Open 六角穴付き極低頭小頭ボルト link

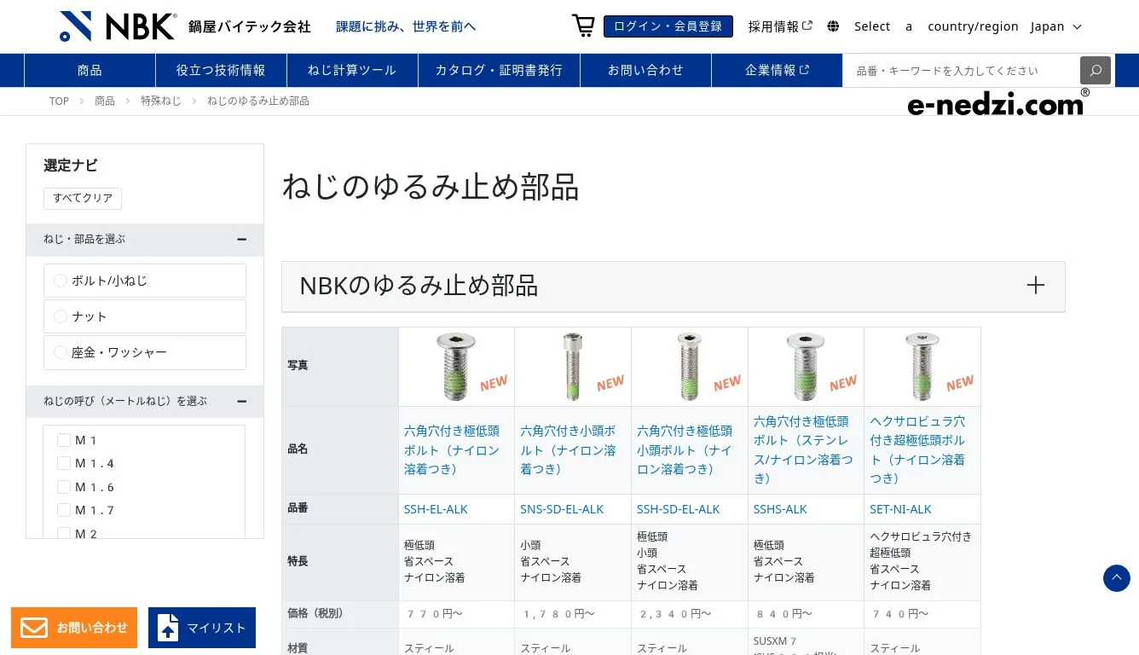click(x=685, y=450)
